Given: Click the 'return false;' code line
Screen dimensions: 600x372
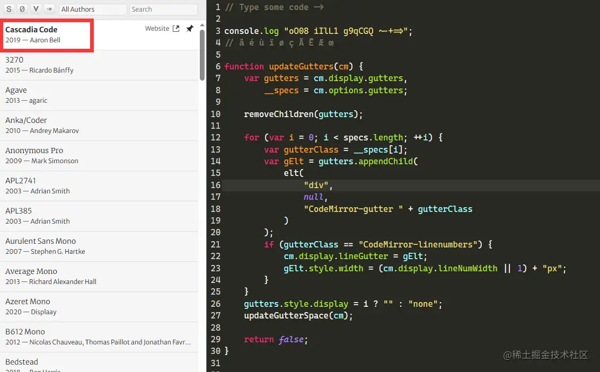Looking at the screenshot, I should (276, 340).
